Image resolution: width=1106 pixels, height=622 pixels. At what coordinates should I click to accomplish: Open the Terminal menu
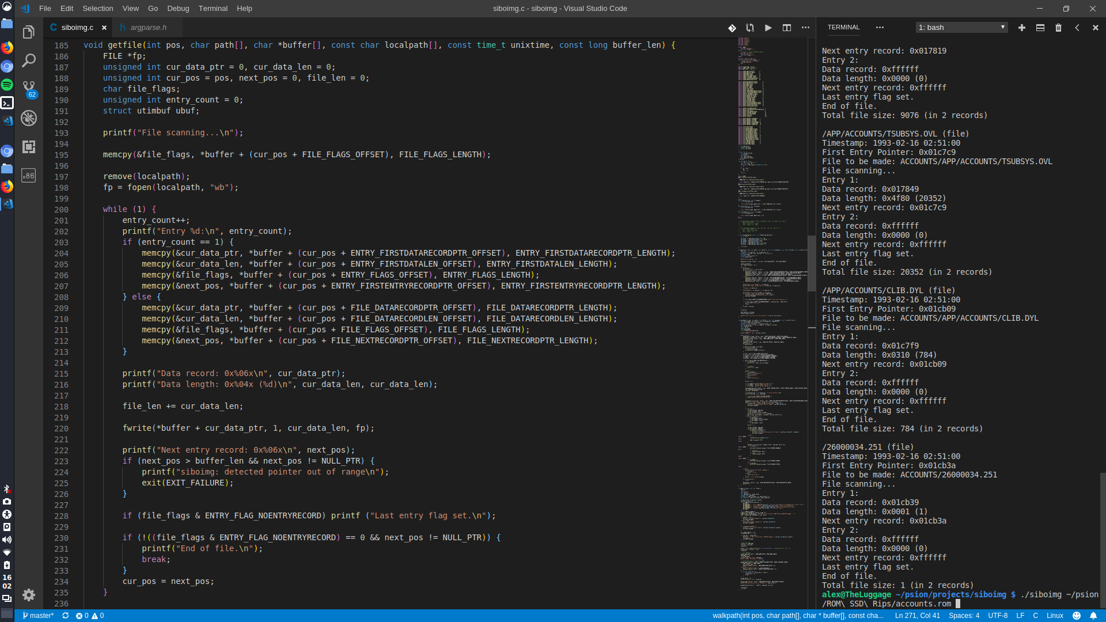(x=213, y=9)
